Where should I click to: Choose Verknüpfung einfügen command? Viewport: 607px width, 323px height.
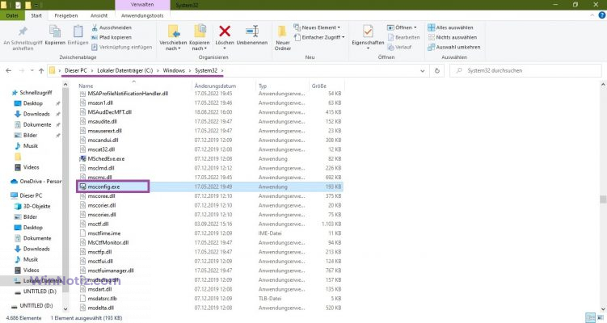pyautogui.click(x=121, y=47)
